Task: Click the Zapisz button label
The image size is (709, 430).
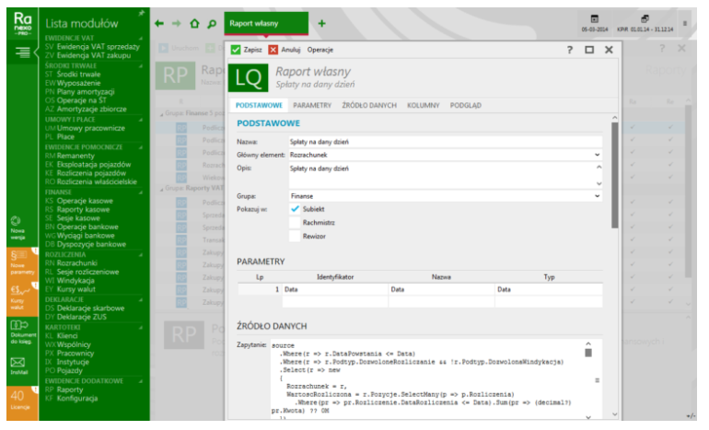Action: [x=253, y=50]
